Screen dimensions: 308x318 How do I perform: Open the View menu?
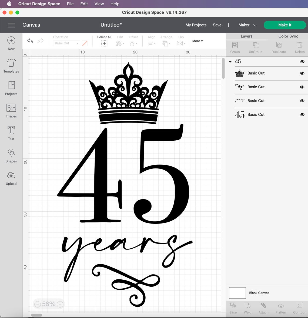click(x=99, y=4)
